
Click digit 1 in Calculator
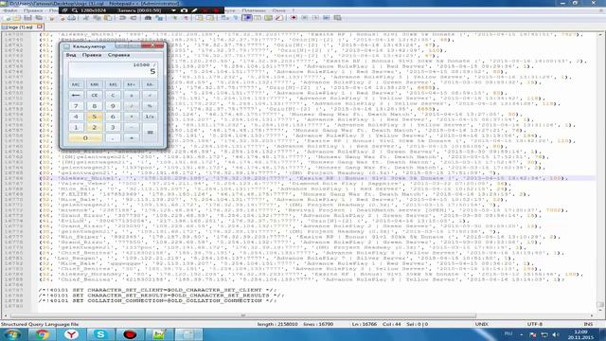[x=76, y=127]
